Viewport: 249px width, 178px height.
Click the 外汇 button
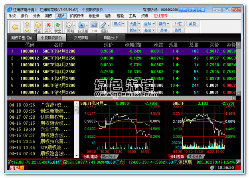pos(178,24)
